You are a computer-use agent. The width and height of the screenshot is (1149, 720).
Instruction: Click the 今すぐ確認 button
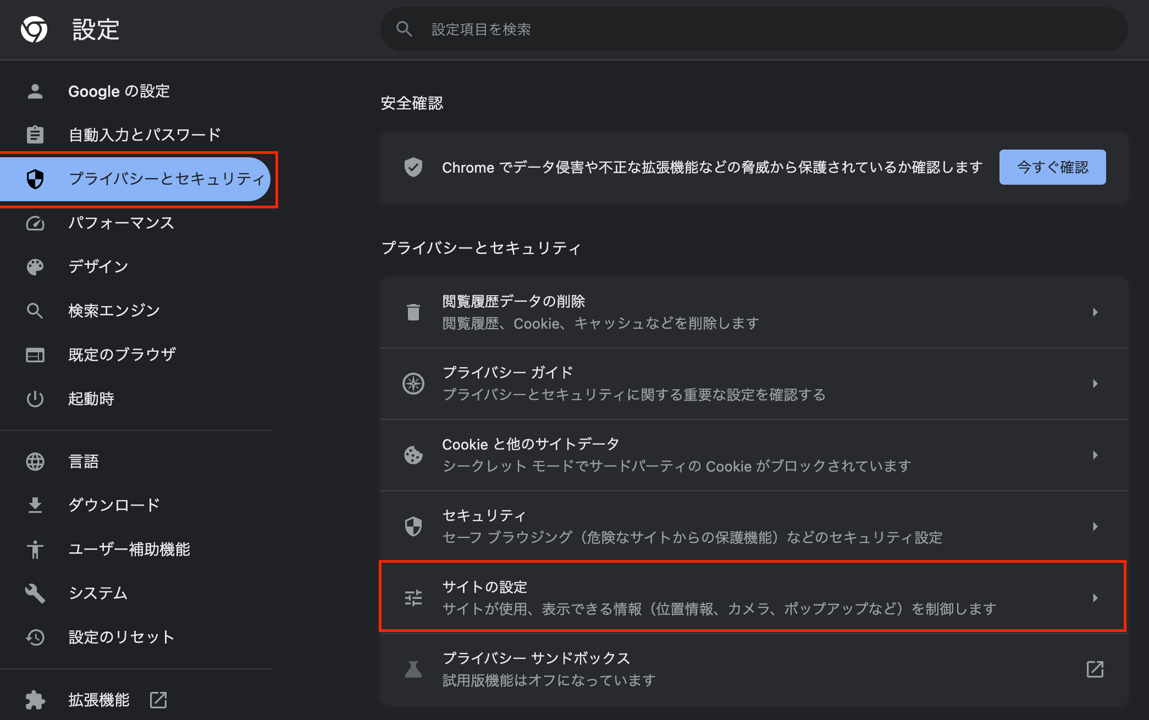click(1052, 167)
